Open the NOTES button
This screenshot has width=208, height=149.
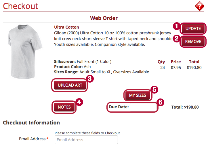tap(64, 107)
